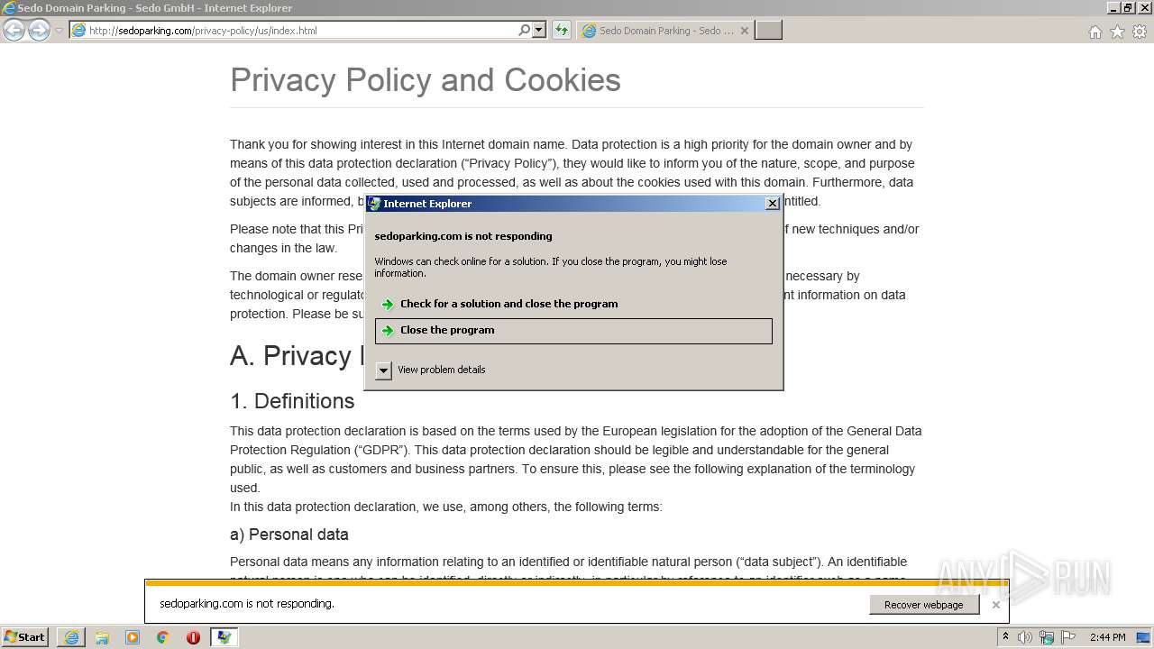Screen dimensions: 1154x649
Task: Click the a) Personal data subheading
Action: pyautogui.click(x=289, y=535)
